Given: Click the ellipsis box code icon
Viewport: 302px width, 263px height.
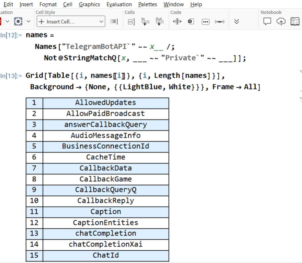Looking at the screenshot, I should tap(205, 22).
